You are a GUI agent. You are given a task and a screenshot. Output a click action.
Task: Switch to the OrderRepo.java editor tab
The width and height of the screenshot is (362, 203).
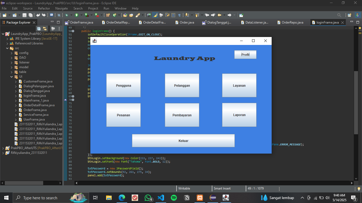click(x=292, y=22)
